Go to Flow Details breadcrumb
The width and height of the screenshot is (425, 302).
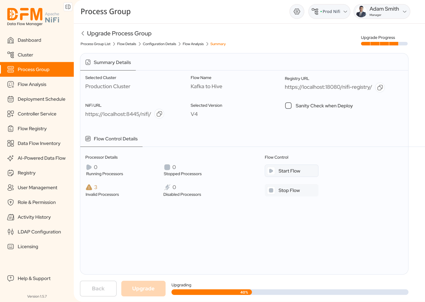[x=127, y=44]
